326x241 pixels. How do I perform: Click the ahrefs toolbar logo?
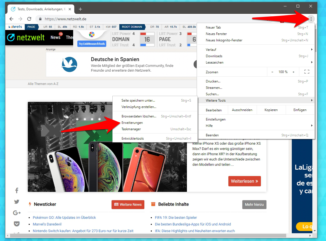15,27
